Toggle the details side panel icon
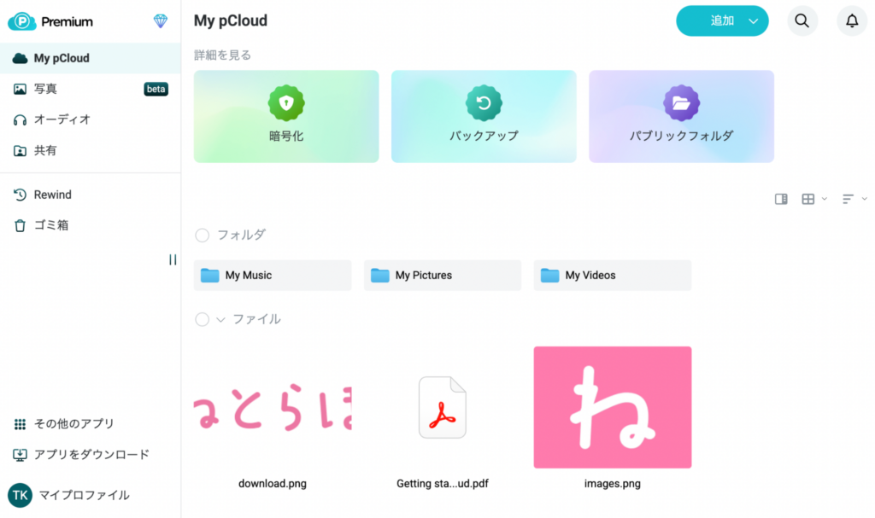Screen dimensions: 875x518 [781, 199]
